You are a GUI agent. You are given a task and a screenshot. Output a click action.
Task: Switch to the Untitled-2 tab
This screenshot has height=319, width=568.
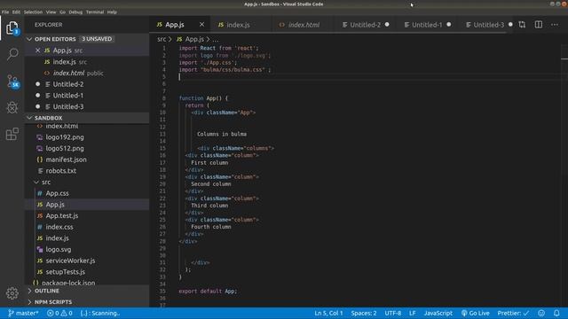(365, 25)
